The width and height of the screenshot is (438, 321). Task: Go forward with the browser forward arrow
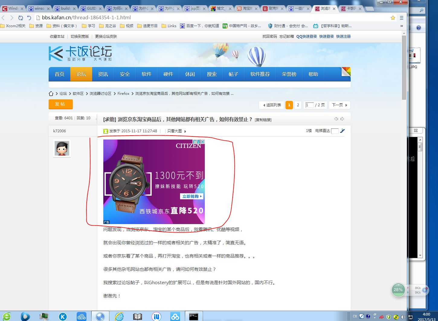point(12,18)
